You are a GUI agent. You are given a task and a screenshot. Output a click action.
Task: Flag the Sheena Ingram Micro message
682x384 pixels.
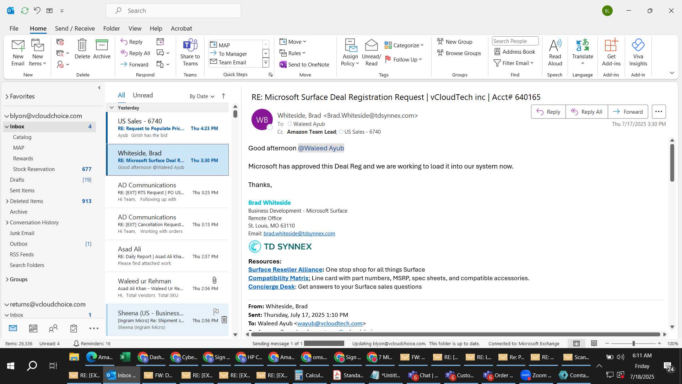(216, 312)
